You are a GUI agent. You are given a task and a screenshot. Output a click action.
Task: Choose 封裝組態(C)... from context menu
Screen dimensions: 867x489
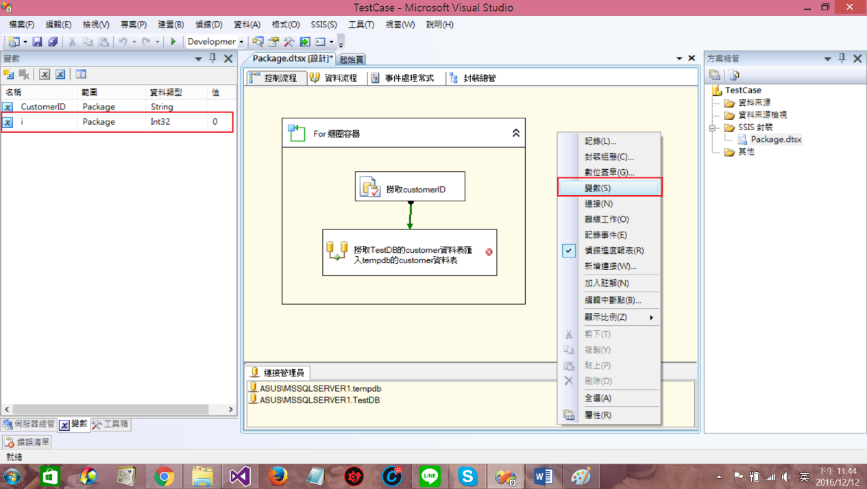[x=609, y=157]
